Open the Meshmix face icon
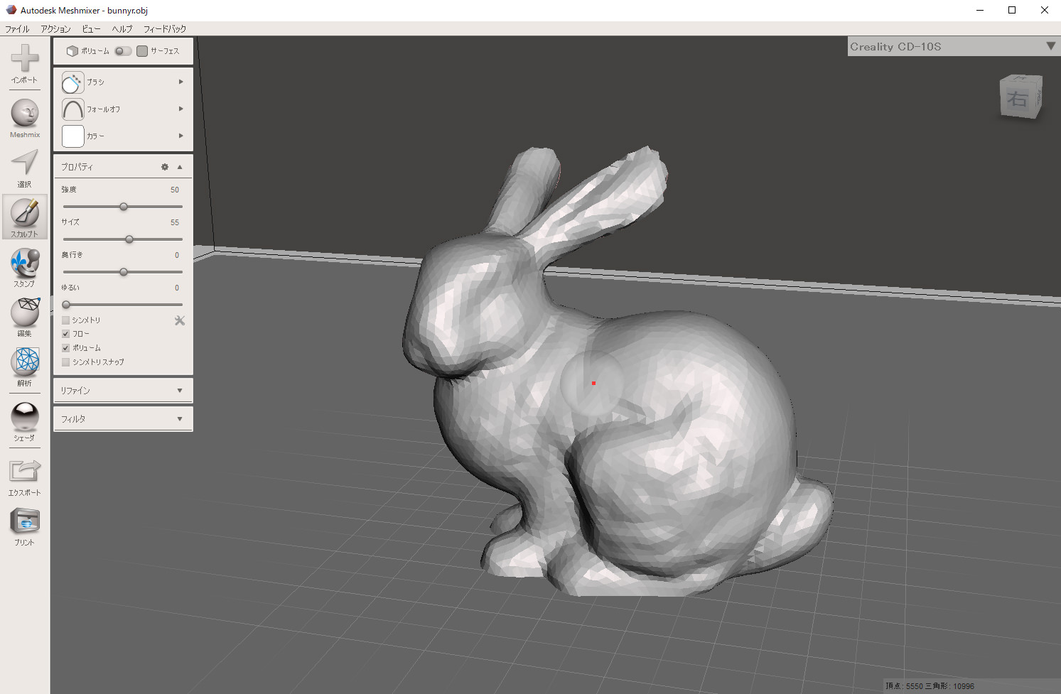 25,113
